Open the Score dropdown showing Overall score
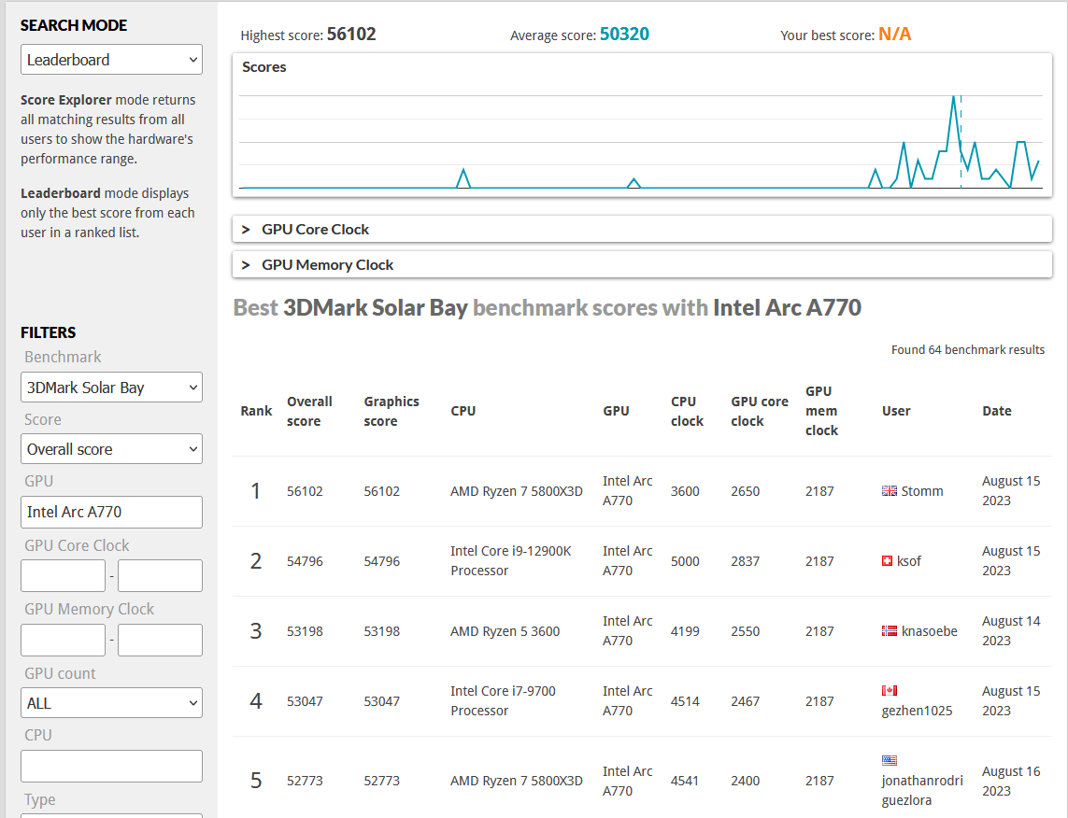The image size is (1068, 818). tap(112, 449)
